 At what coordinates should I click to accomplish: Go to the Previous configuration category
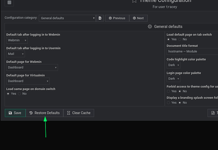pyautogui.click(x=117, y=18)
